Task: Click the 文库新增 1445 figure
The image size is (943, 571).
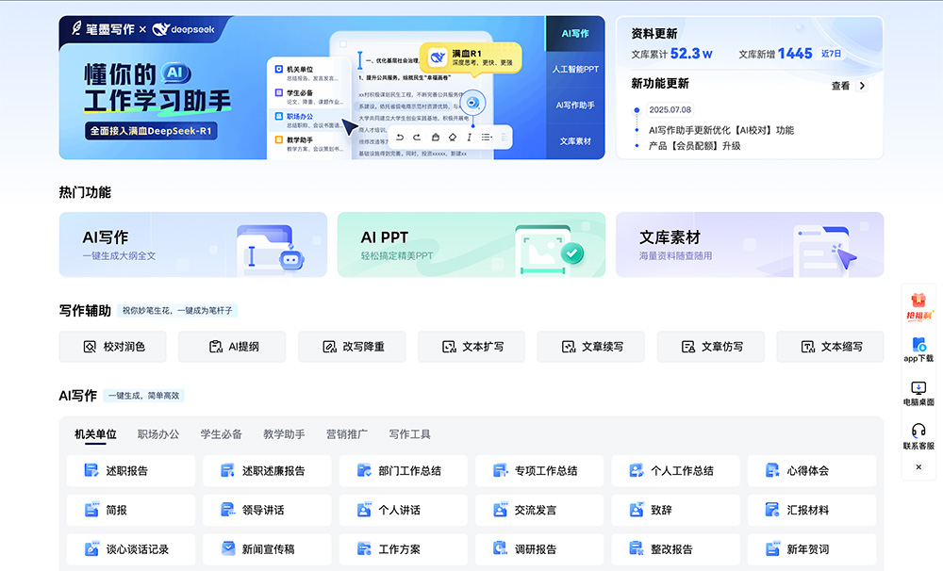Action: pyautogui.click(x=775, y=54)
